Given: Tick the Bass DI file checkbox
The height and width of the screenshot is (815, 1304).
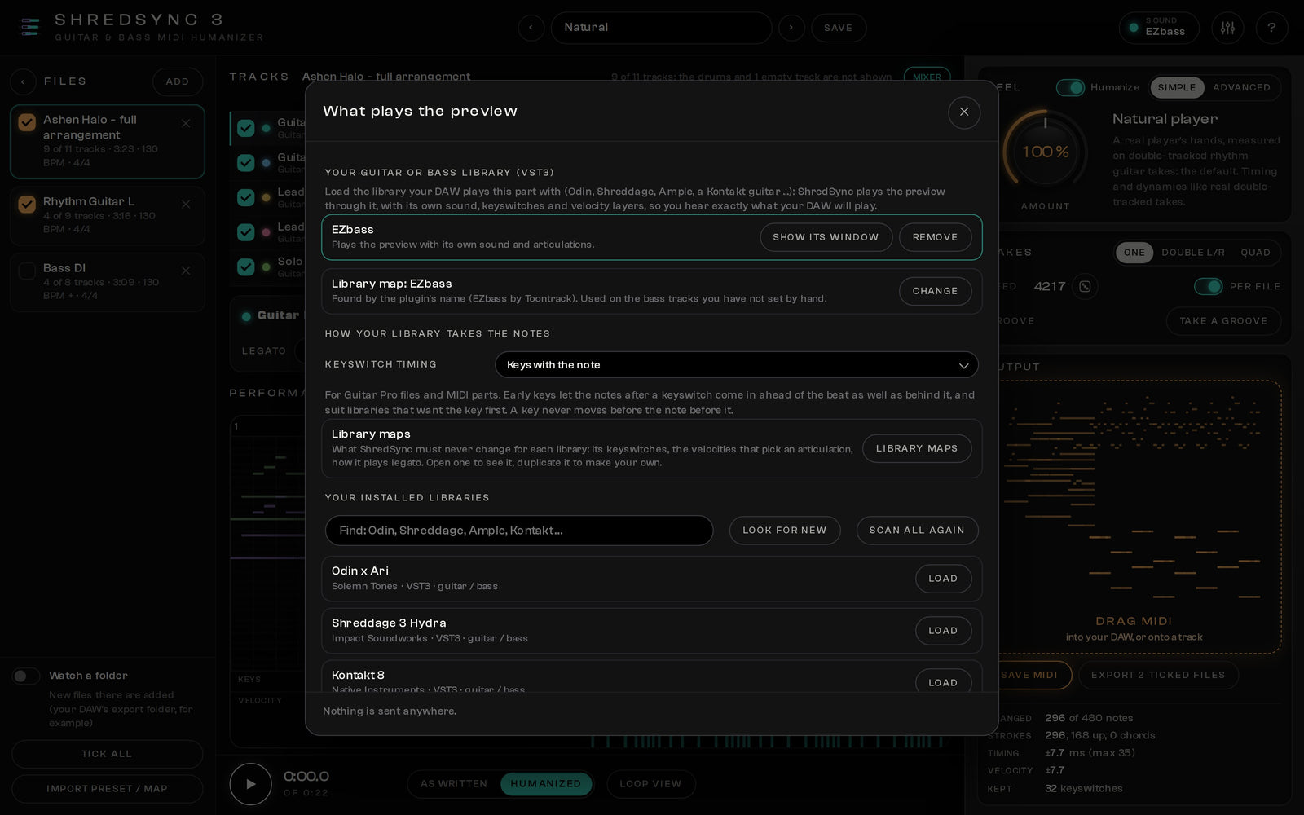Looking at the screenshot, I should pos(27,271).
